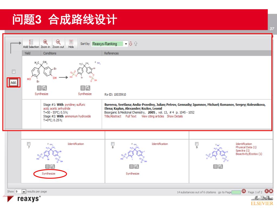Click magnifier icon under reactant structure
This screenshot has width=277, height=208.
pyautogui.click(x=45, y=88)
